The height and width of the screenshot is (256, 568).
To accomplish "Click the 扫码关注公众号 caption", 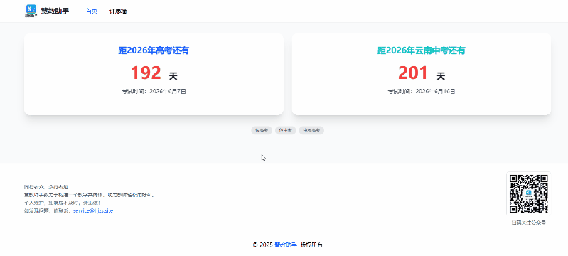I will [528, 223].
